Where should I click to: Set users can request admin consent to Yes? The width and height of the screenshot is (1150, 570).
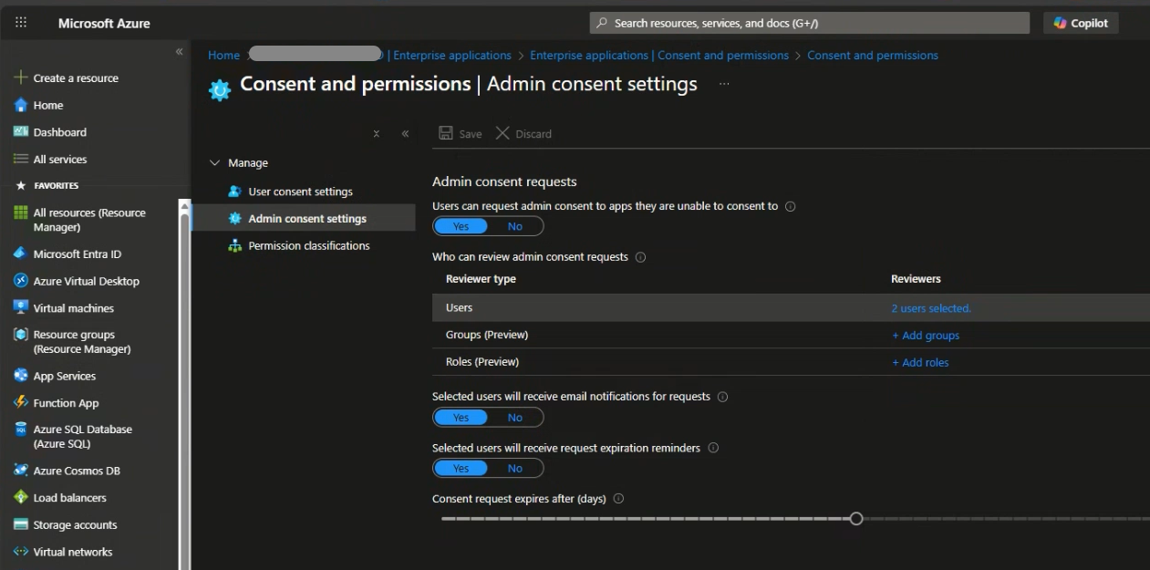[x=461, y=226]
